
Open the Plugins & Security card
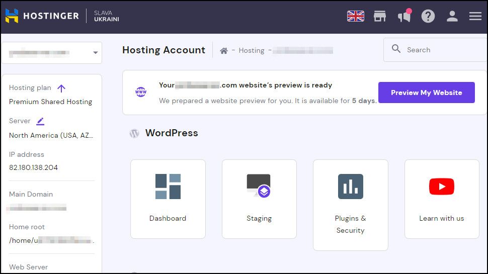tap(351, 205)
